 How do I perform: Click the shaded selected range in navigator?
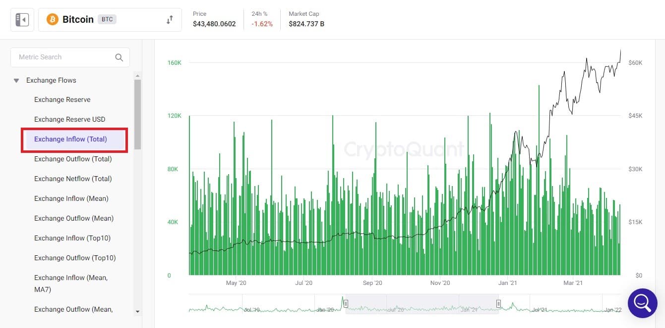point(423,304)
